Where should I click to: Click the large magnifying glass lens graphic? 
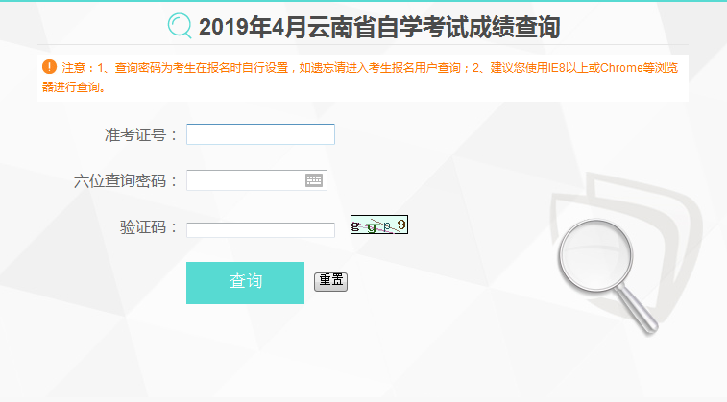coord(595,255)
